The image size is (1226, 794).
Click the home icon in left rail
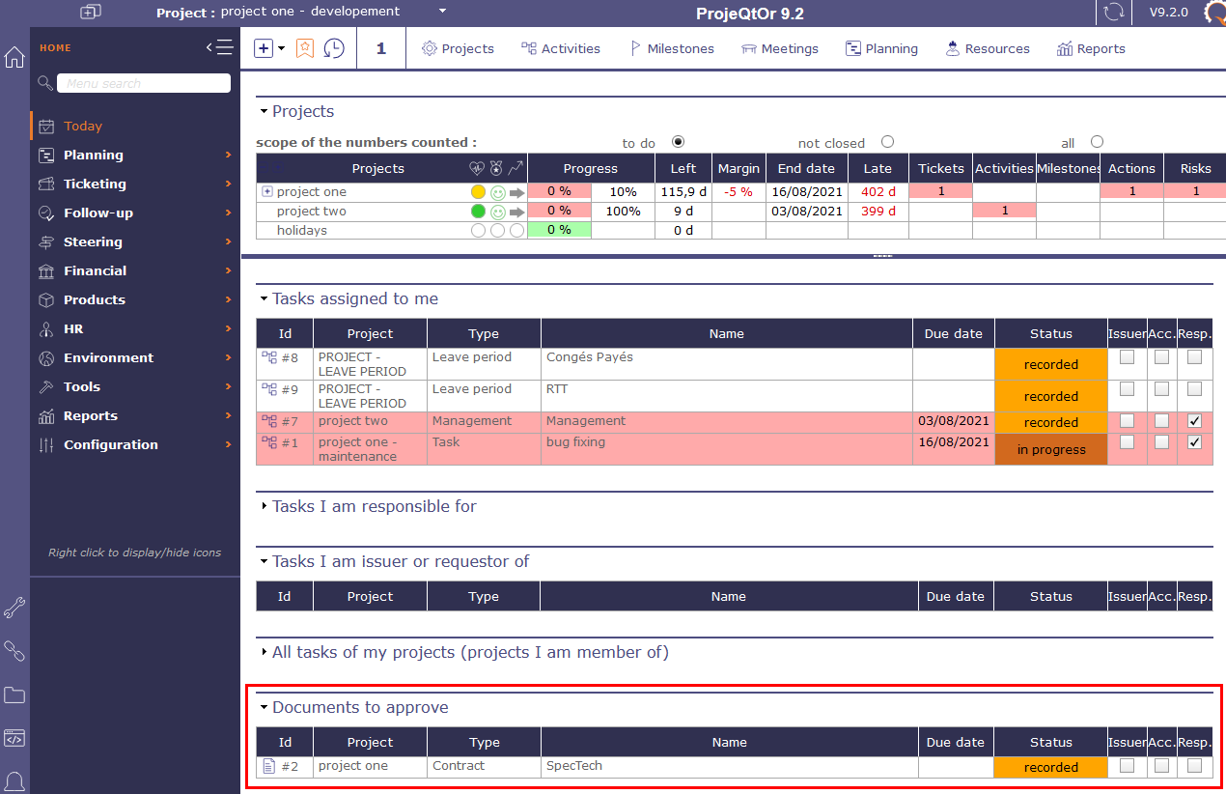(14, 57)
